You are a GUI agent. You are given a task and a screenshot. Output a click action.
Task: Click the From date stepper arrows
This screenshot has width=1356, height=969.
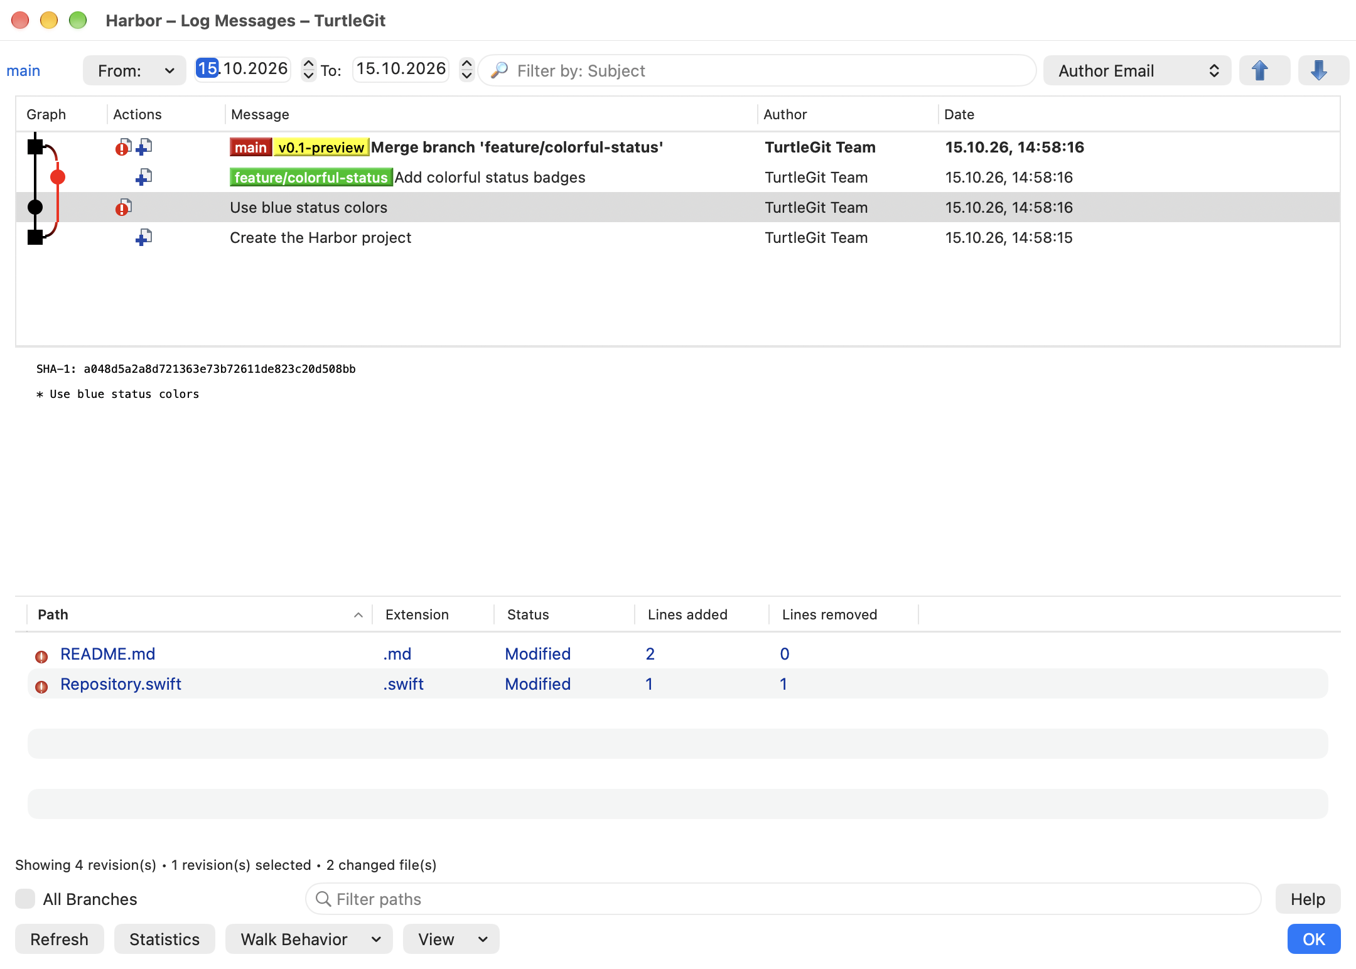point(308,69)
